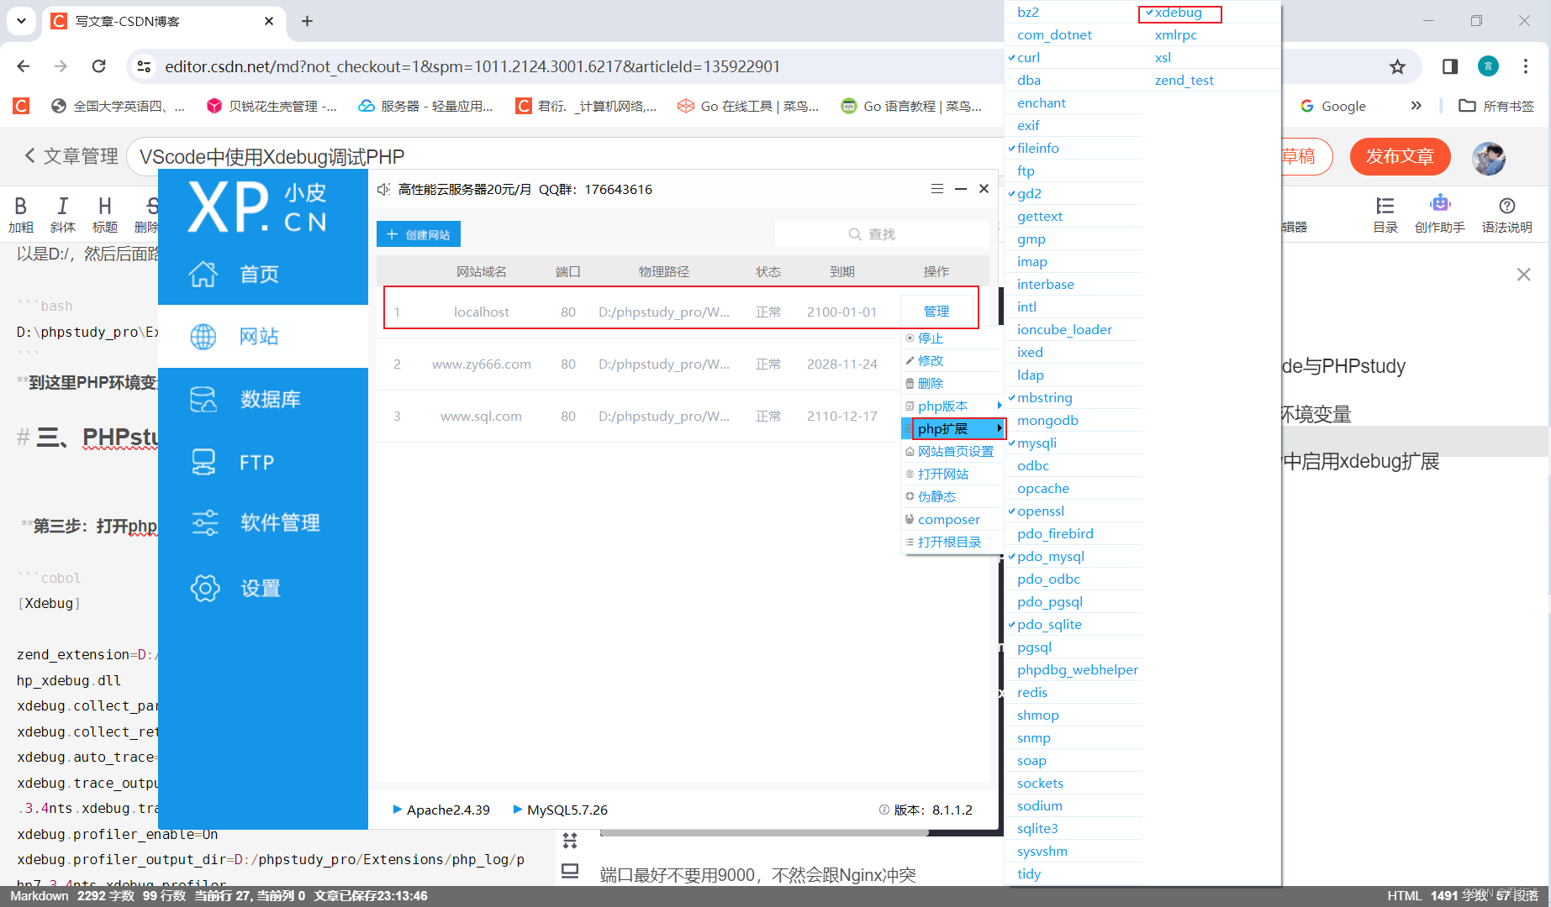The width and height of the screenshot is (1551, 907).
Task: Open 语法说明 syntax help
Action: pos(1507,214)
